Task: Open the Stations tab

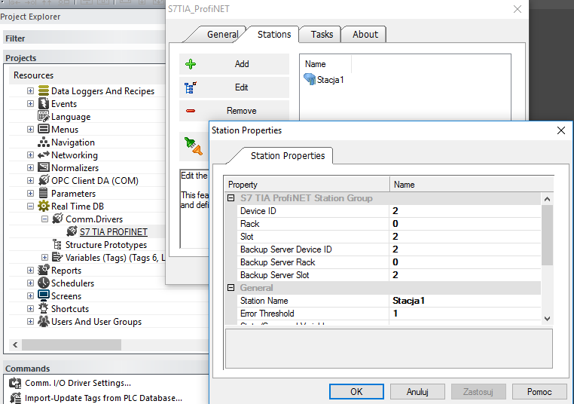Action: point(274,35)
